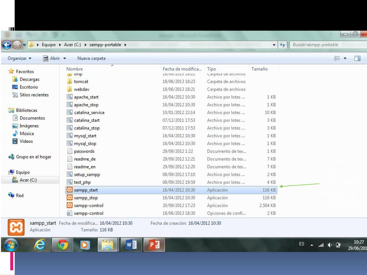Select the mysql_stop batch file icon

70,143
